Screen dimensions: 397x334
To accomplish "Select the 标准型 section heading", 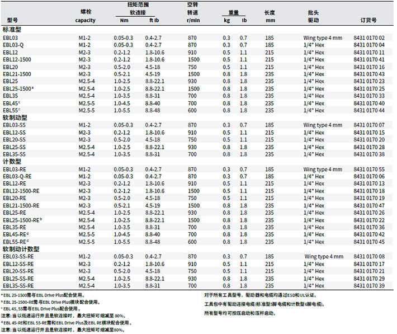I will coord(13,29).
